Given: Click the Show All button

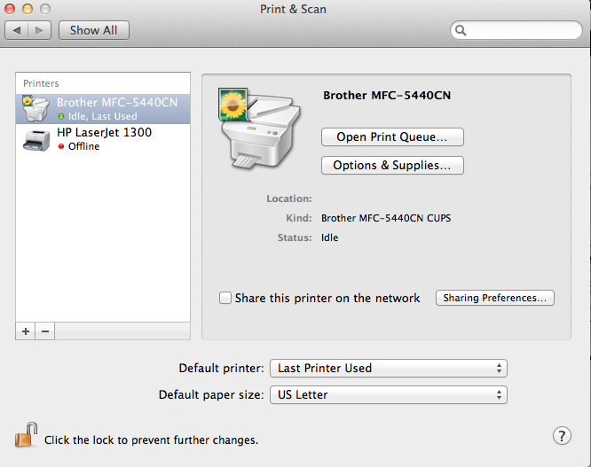Looking at the screenshot, I should click(x=94, y=30).
